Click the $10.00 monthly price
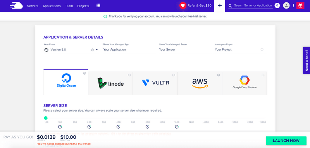The image size is (310, 148). (x=68, y=137)
